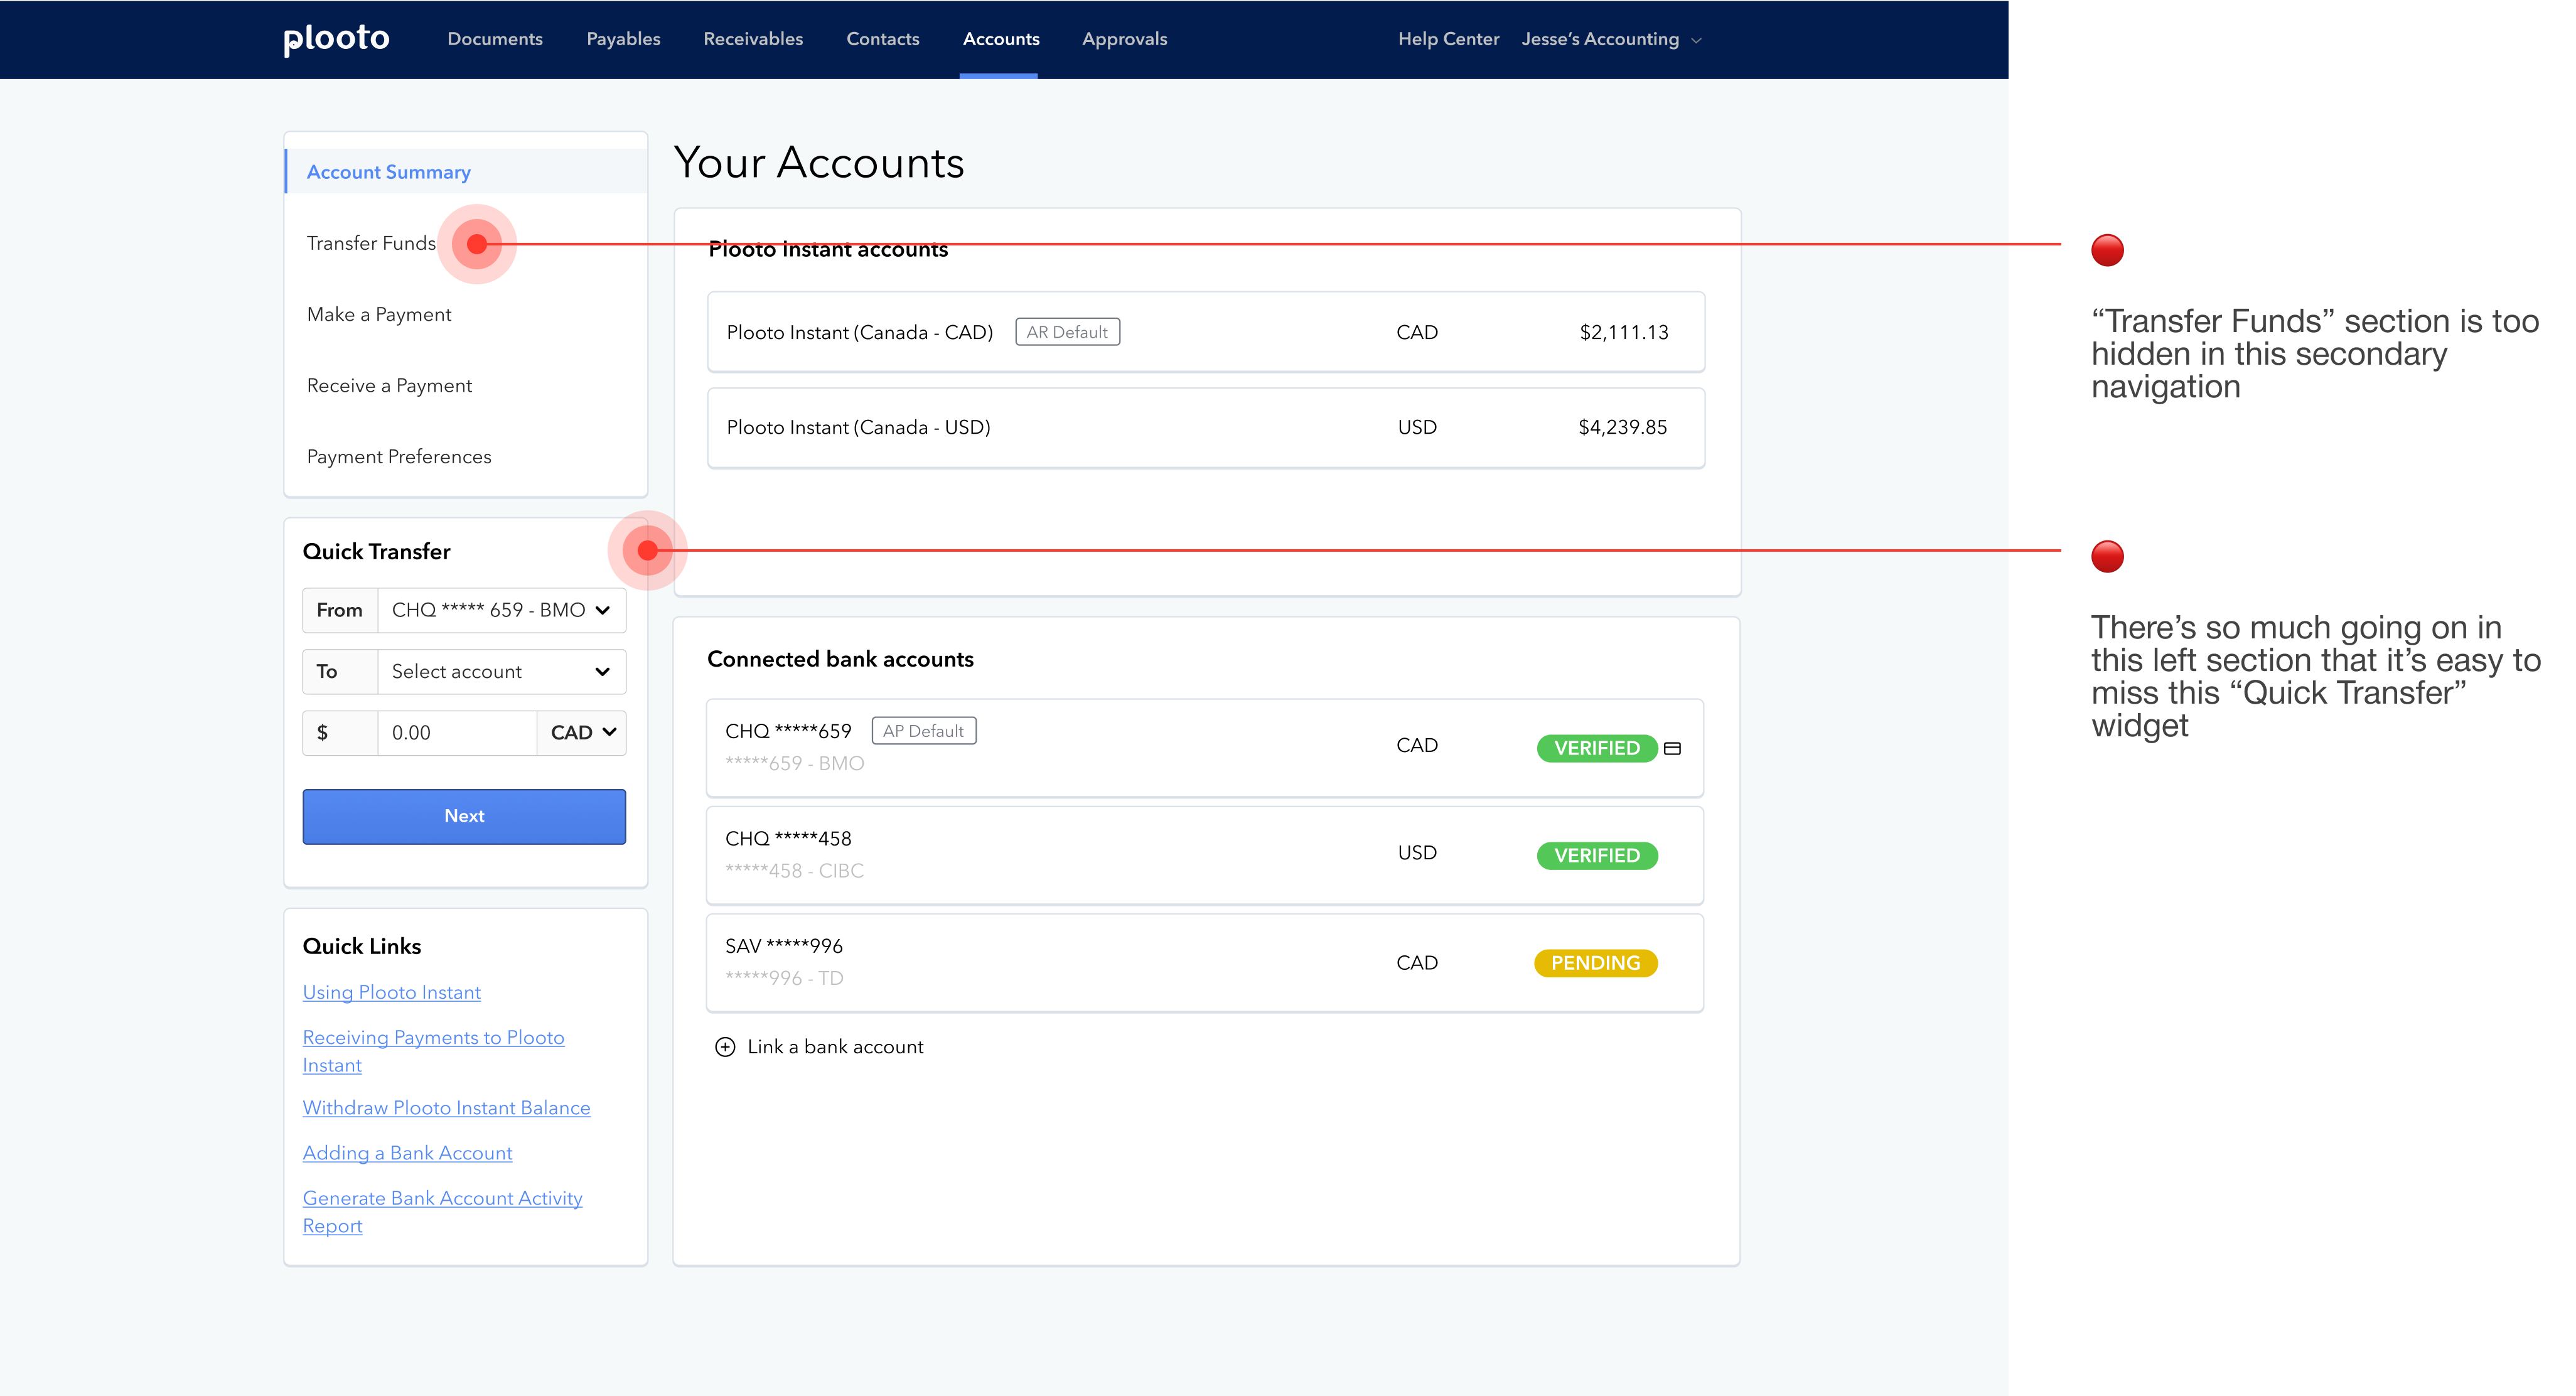The height and width of the screenshot is (1396, 2576).
Task: Click the card icon beside VERIFIED badge
Action: coord(1672,748)
